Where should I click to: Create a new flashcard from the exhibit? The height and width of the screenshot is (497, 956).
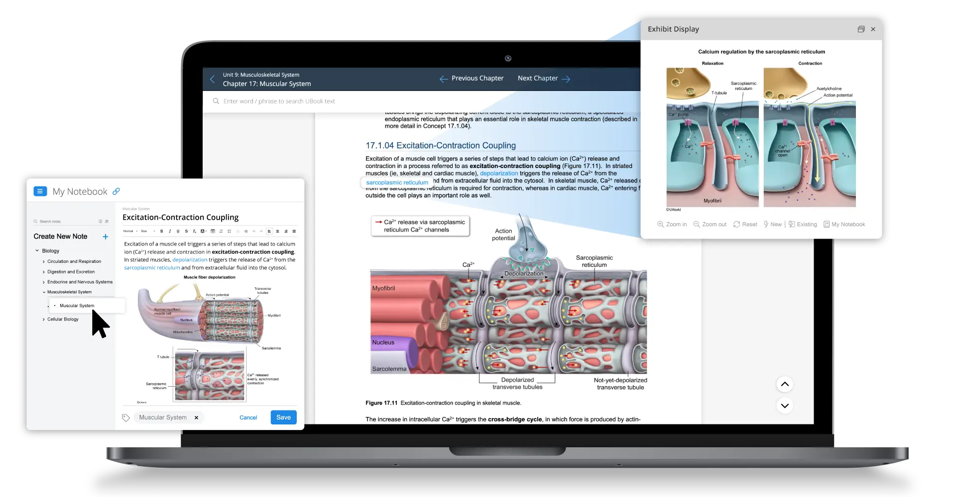tap(773, 224)
